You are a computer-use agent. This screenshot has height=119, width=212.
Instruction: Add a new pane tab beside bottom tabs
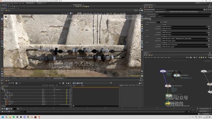pos(65,78)
